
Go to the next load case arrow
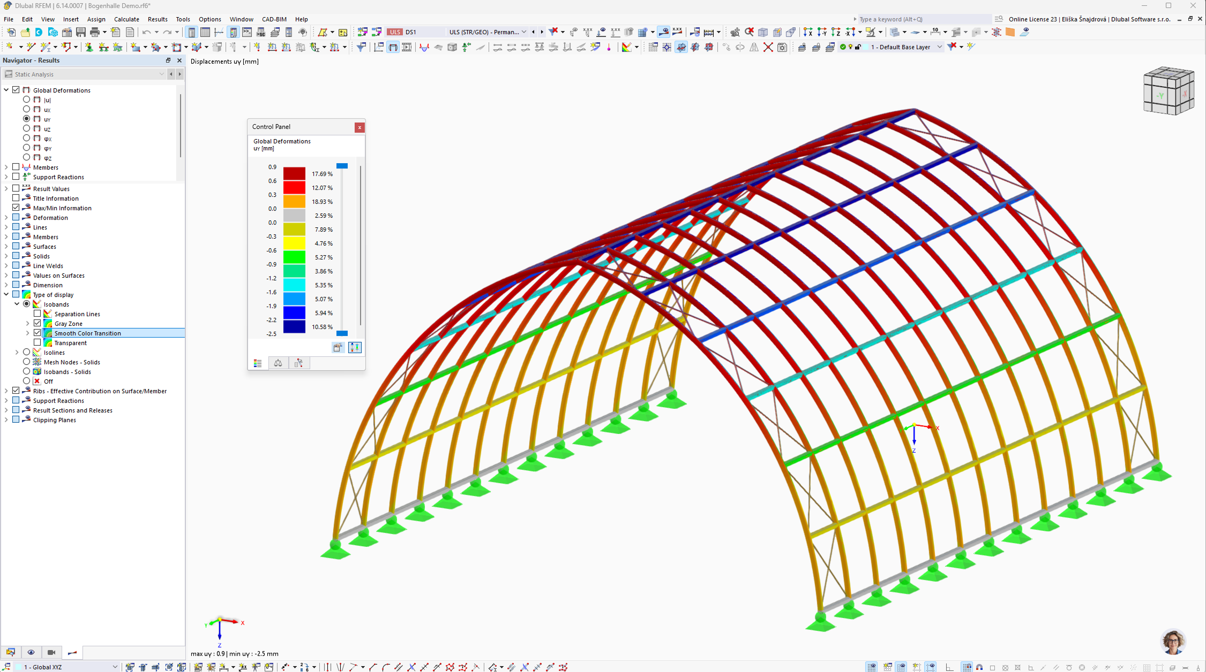click(542, 32)
